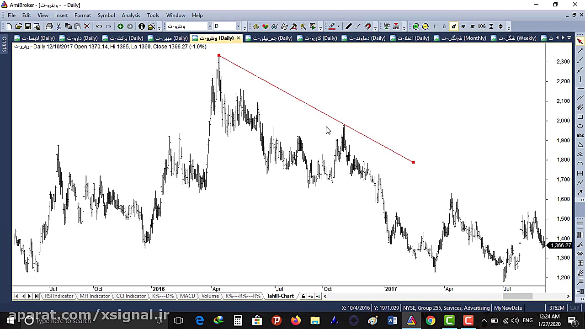Click the Sell arrow tool
Image resolution: width=585 pixels, height=329 pixels.
[396, 26]
